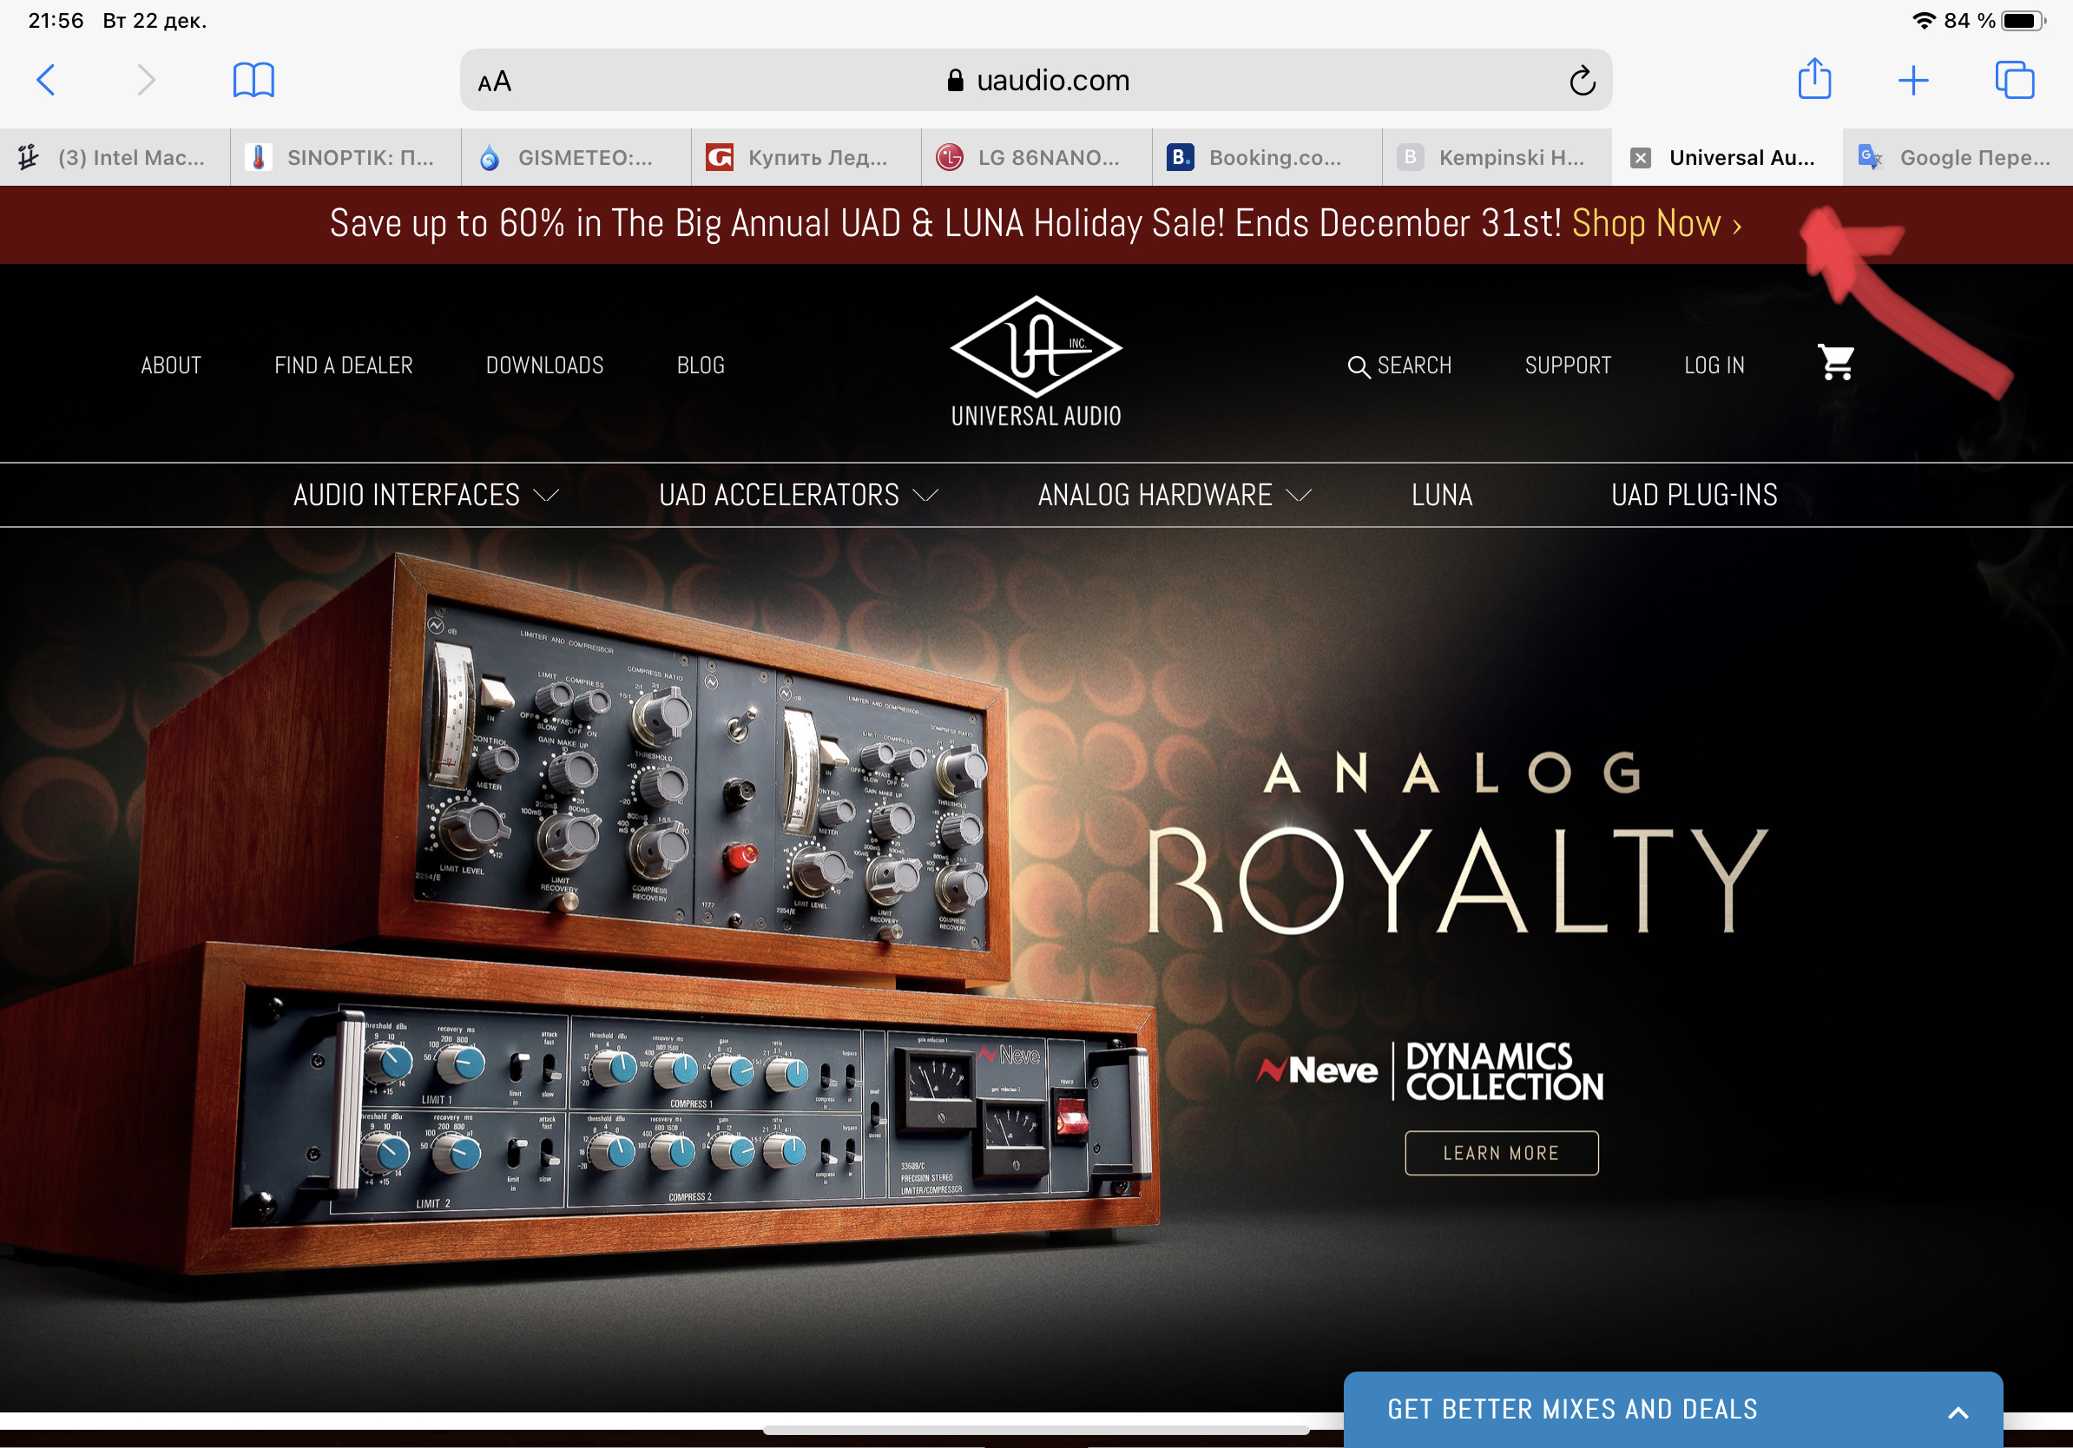Click the Learn More button
The width and height of the screenshot is (2073, 1448).
pyautogui.click(x=1501, y=1153)
